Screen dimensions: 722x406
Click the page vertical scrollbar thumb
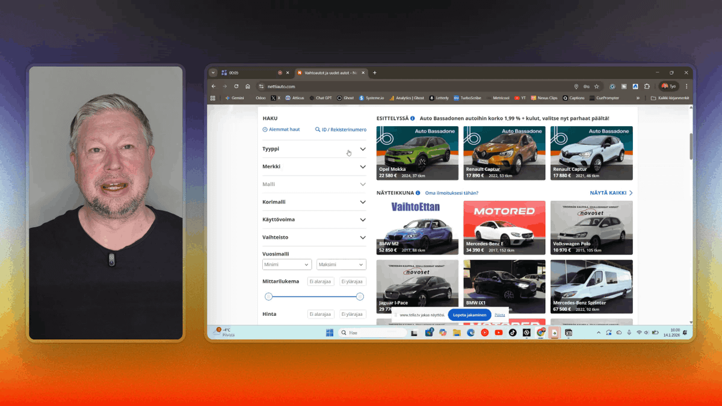pyautogui.click(x=690, y=146)
